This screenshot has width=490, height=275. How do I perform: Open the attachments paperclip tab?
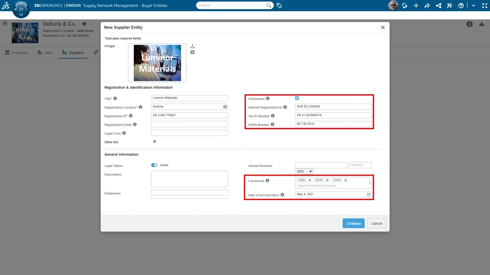(95, 53)
